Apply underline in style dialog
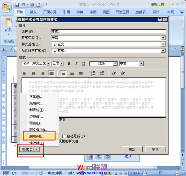 [83, 64]
